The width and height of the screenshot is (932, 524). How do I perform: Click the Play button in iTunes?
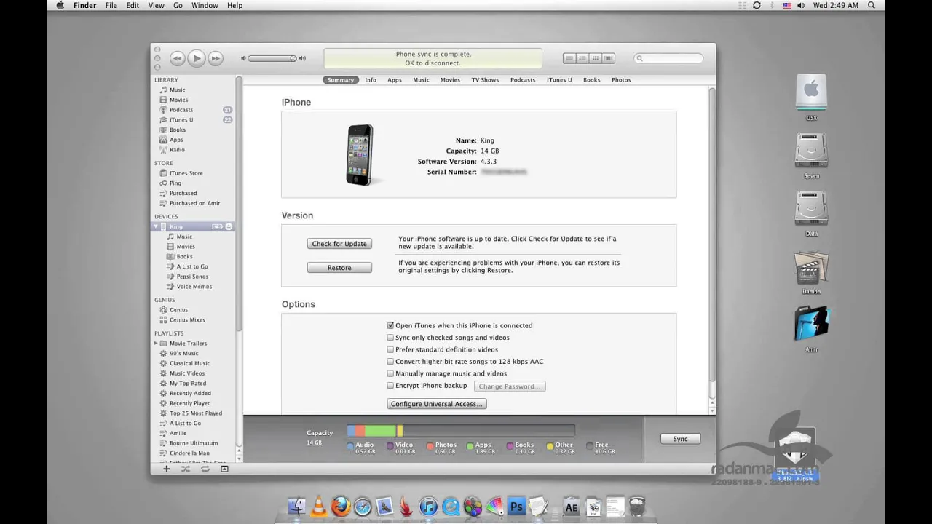click(x=197, y=58)
